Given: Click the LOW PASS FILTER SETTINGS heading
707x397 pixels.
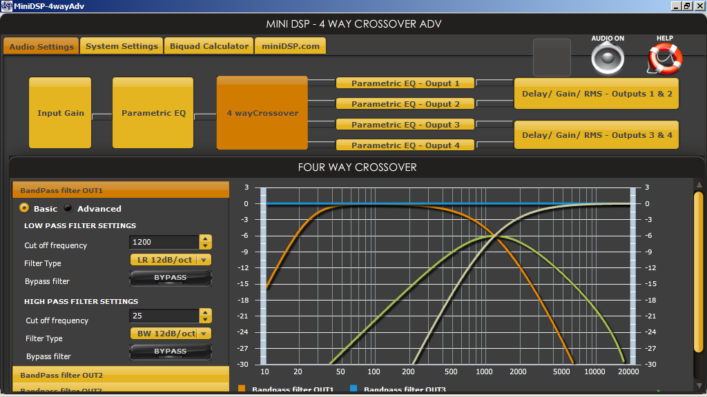Looking at the screenshot, I should (80, 225).
